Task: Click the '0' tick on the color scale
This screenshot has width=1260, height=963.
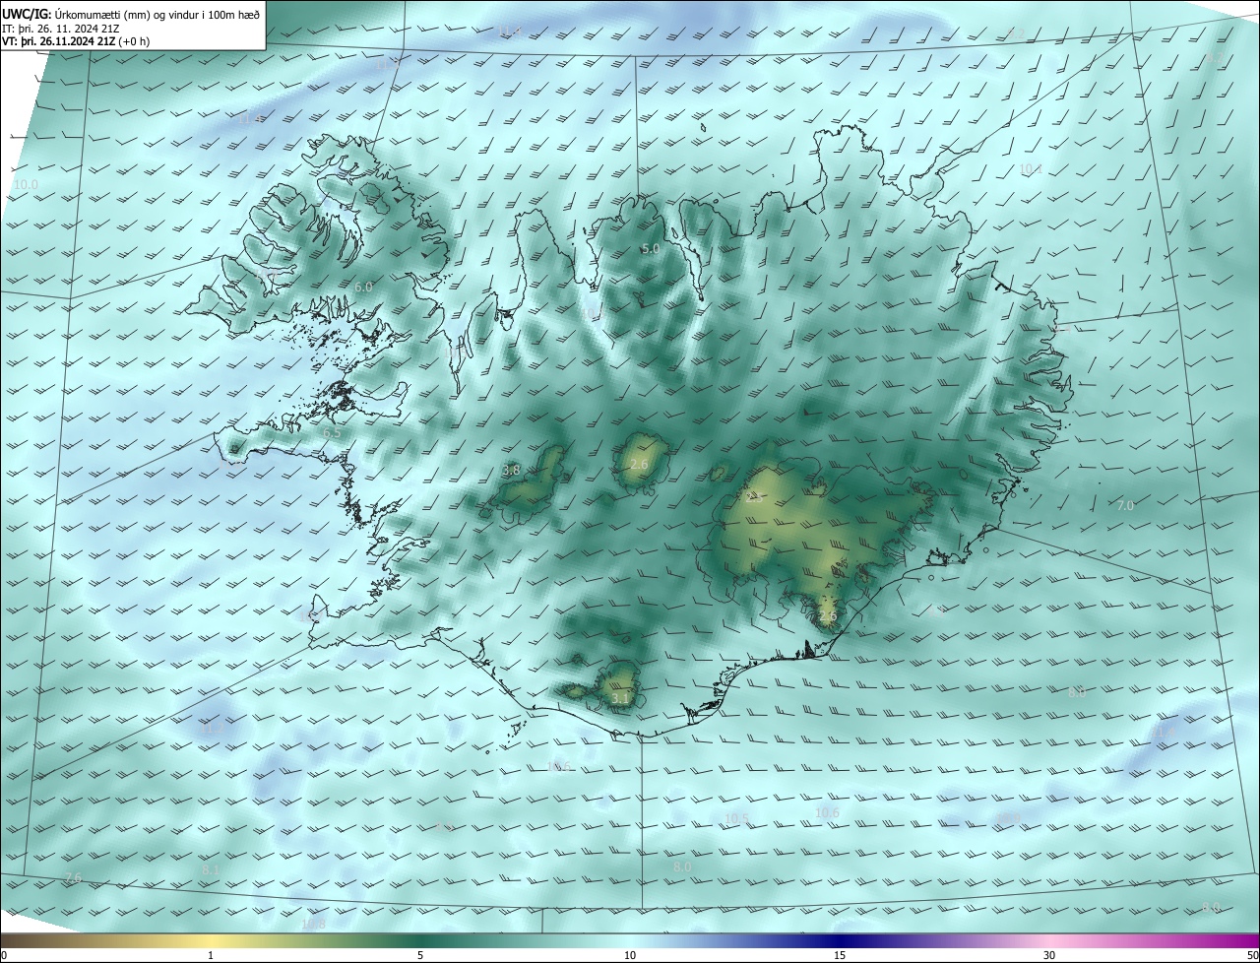Action: (x=4, y=955)
